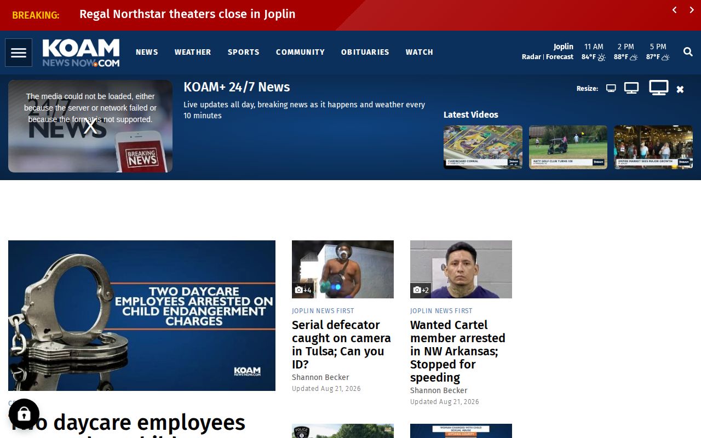Viewport: 701px width, 438px height.
Task: Play the Empire Market latest video
Action: pyautogui.click(x=653, y=147)
